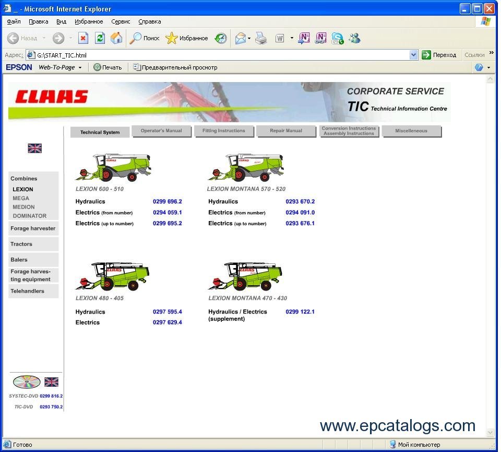
Task: Open Telehandlers section
Action: coord(33,291)
